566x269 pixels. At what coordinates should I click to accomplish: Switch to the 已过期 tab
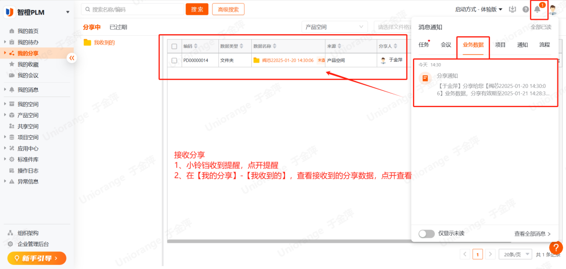tap(119, 27)
